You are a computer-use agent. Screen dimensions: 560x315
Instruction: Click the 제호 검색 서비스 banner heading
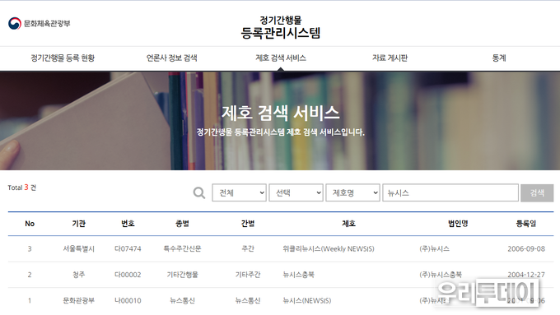pos(280,113)
